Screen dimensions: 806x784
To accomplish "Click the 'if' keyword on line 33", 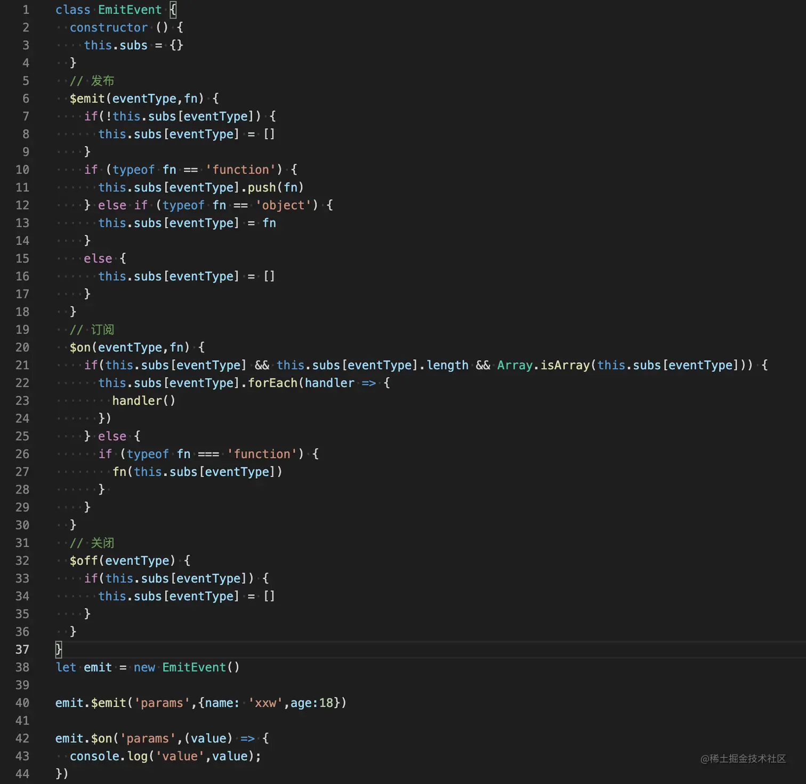I will tap(91, 579).
